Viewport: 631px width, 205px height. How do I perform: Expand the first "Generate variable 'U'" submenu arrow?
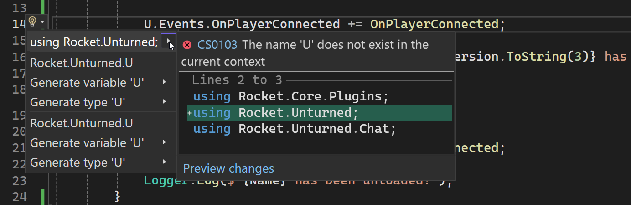pyautogui.click(x=164, y=83)
